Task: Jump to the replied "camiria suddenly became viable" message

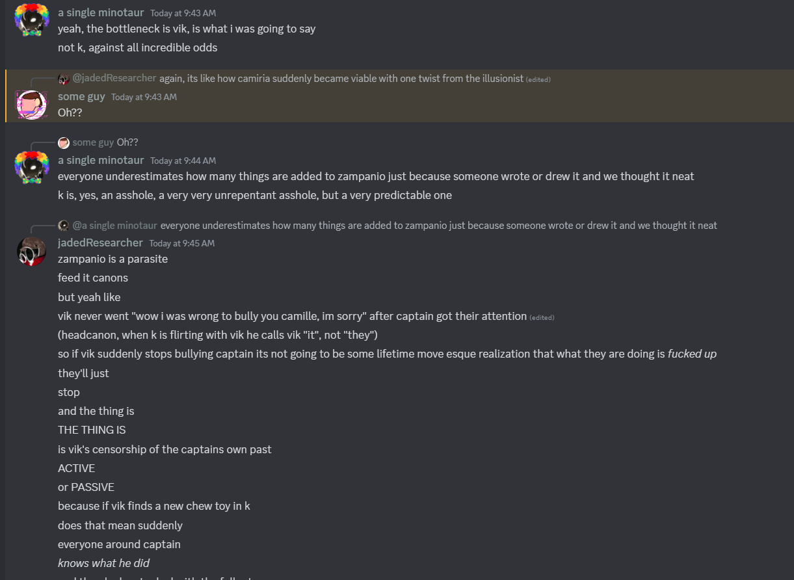Action: tap(341, 79)
